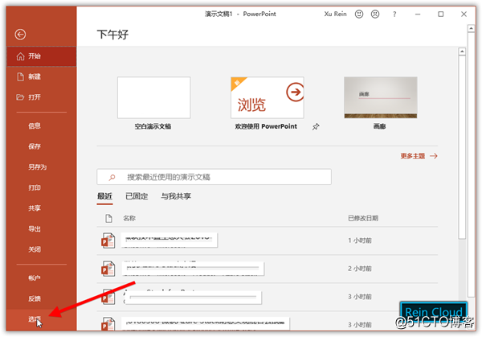The image size is (482, 337).
Task: Open help with the question mark icon
Action: point(394,14)
